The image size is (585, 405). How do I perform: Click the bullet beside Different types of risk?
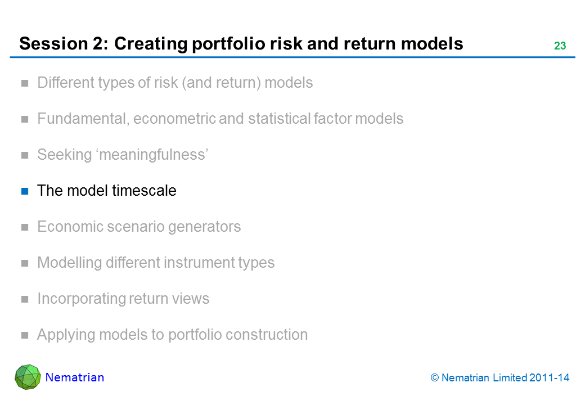(x=25, y=83)
